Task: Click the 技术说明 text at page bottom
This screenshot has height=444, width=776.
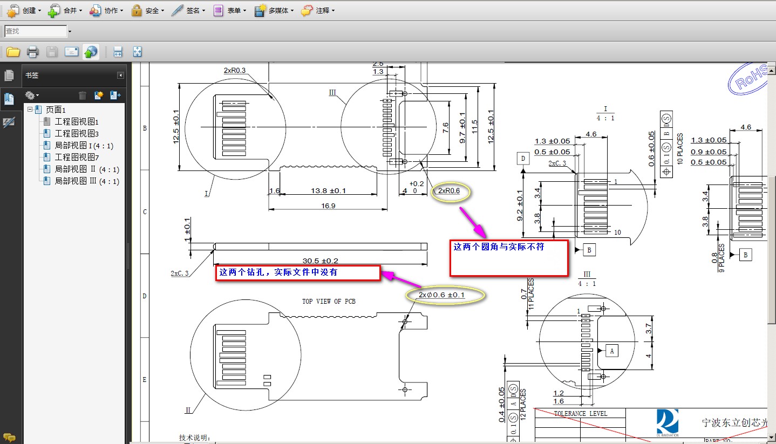Action: (x=195, y=438)
